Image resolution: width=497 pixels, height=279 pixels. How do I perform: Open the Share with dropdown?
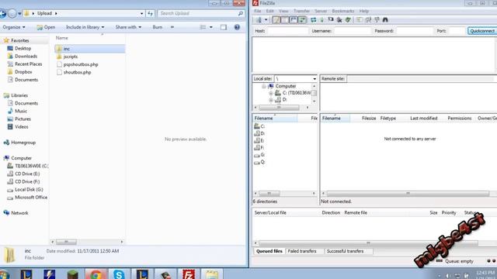coord(128,27)
